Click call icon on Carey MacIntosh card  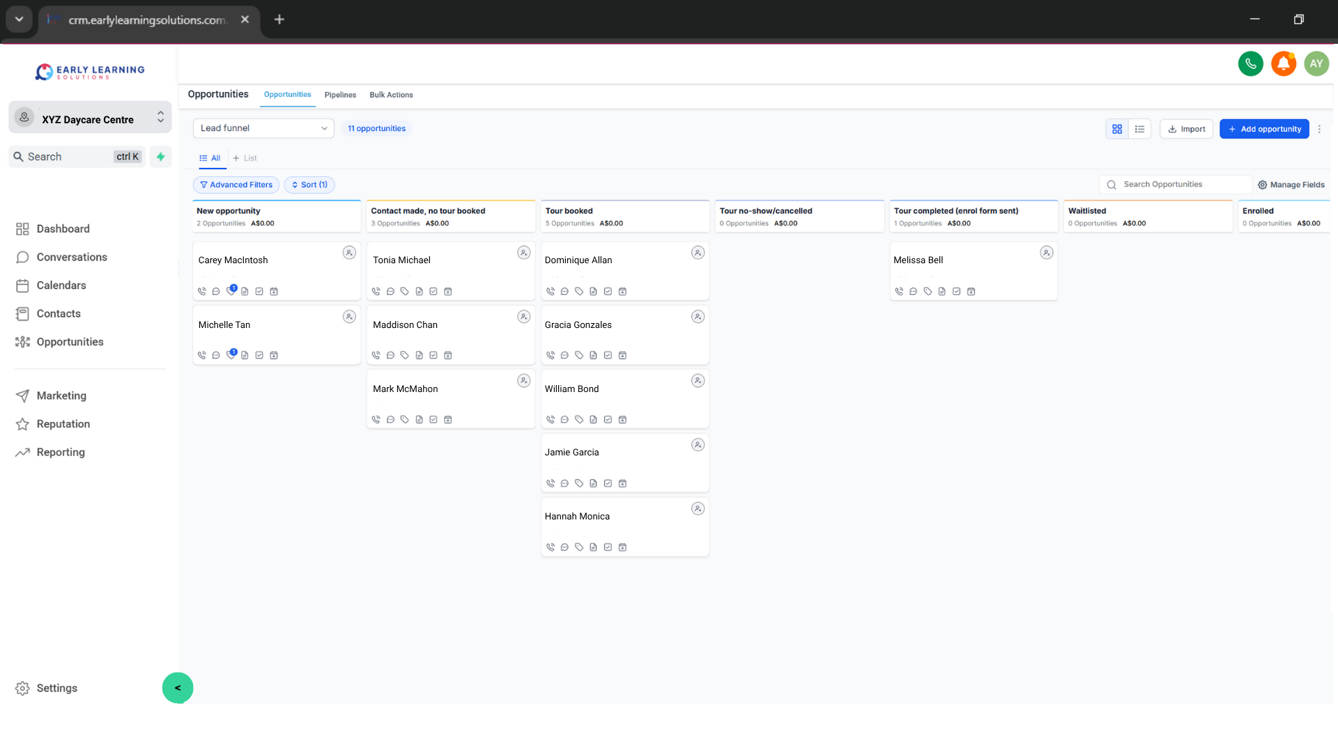201,292
